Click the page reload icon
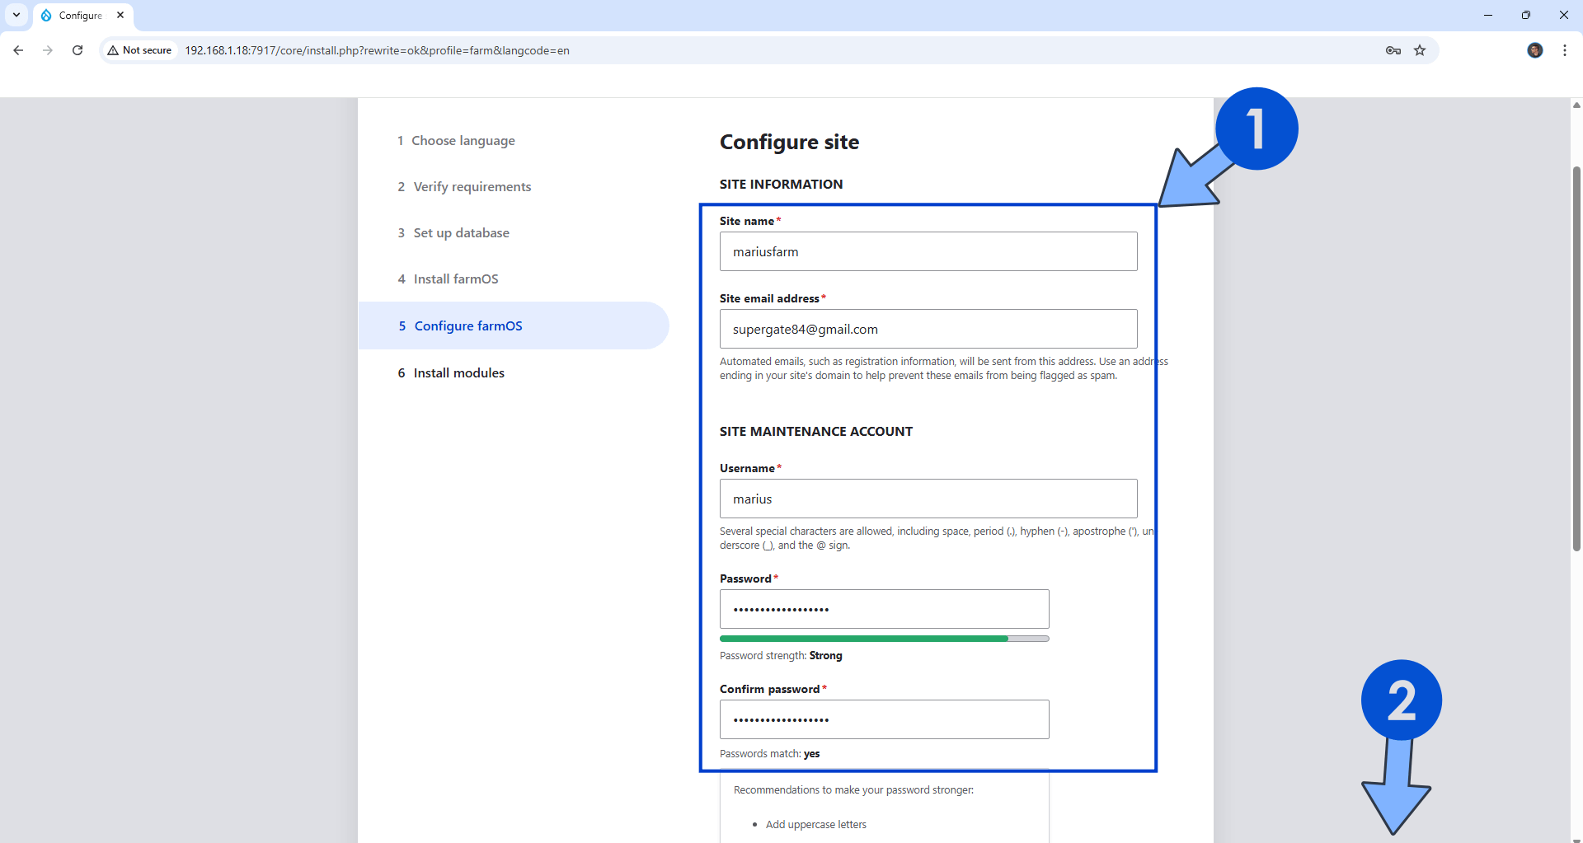1583x843 pixels. point(77,50)
